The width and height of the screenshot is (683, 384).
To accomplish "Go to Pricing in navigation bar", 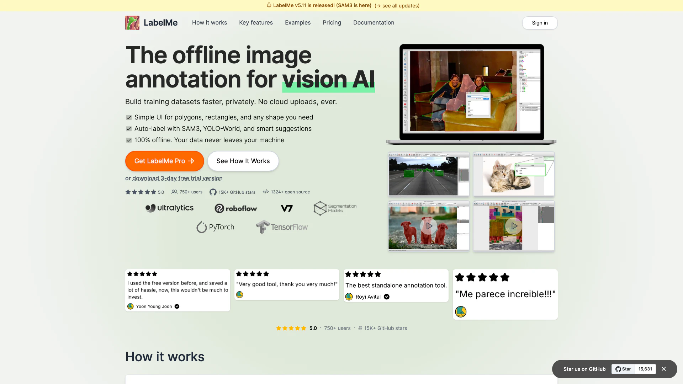I will click(x=332, y=22).
